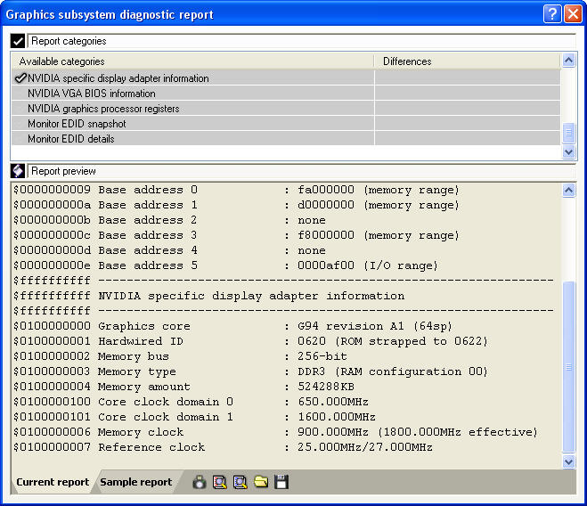587x506 pixels.
Task: Click categories list scroll down arrow
Action: coord(568,151)
